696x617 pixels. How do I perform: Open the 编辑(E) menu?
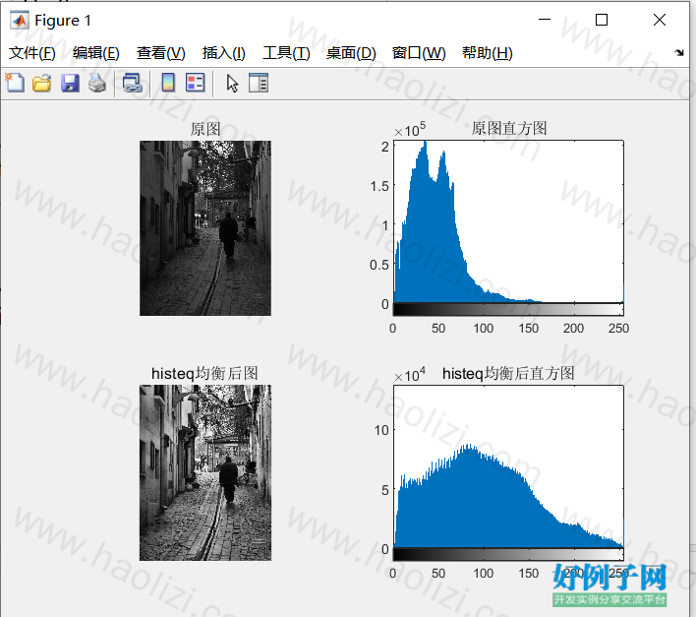click(96, 53)
